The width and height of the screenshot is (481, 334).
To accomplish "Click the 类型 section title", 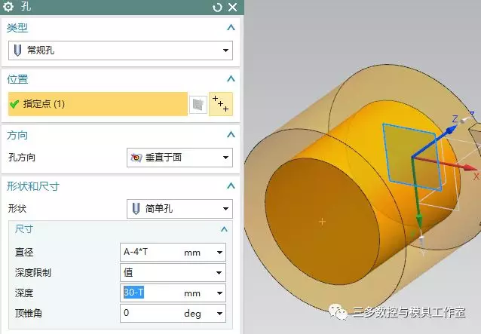I will tap(17, 28).
